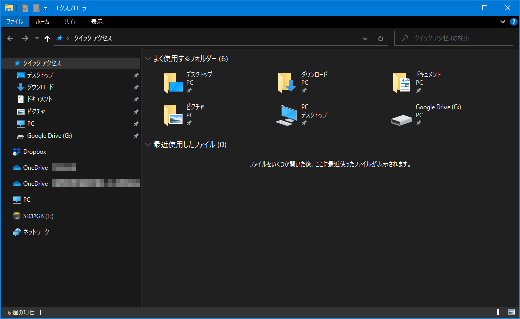The image size is (520, 319).
Task: Select Dropbox in the navigation pane
Action: tap(34, 152)
